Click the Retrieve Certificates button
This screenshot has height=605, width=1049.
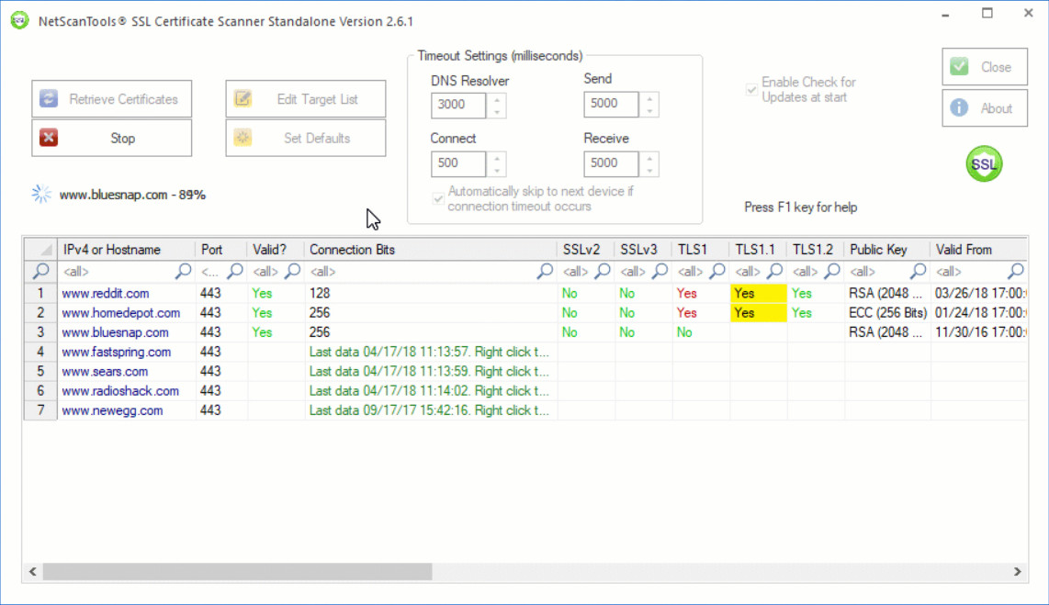click(x=112, y=99)
